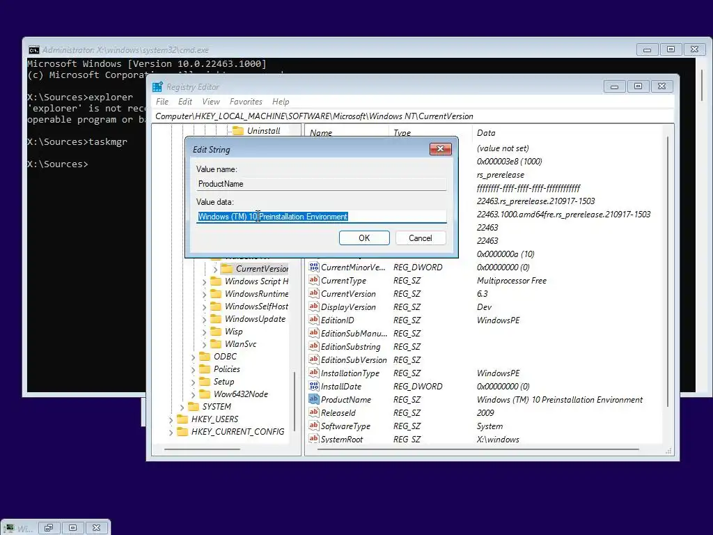Click the SYSTEM folder icon
Image resolution: width=713 pixels, height=535 pixels.
click(194, 406)
